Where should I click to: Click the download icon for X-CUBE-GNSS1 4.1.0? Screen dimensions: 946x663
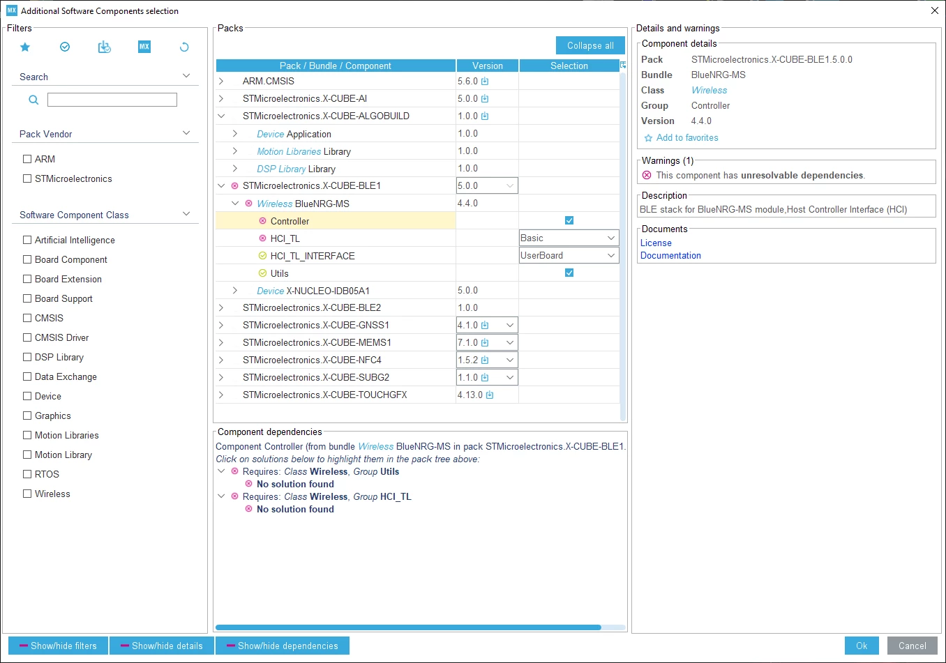click(485, 326)
